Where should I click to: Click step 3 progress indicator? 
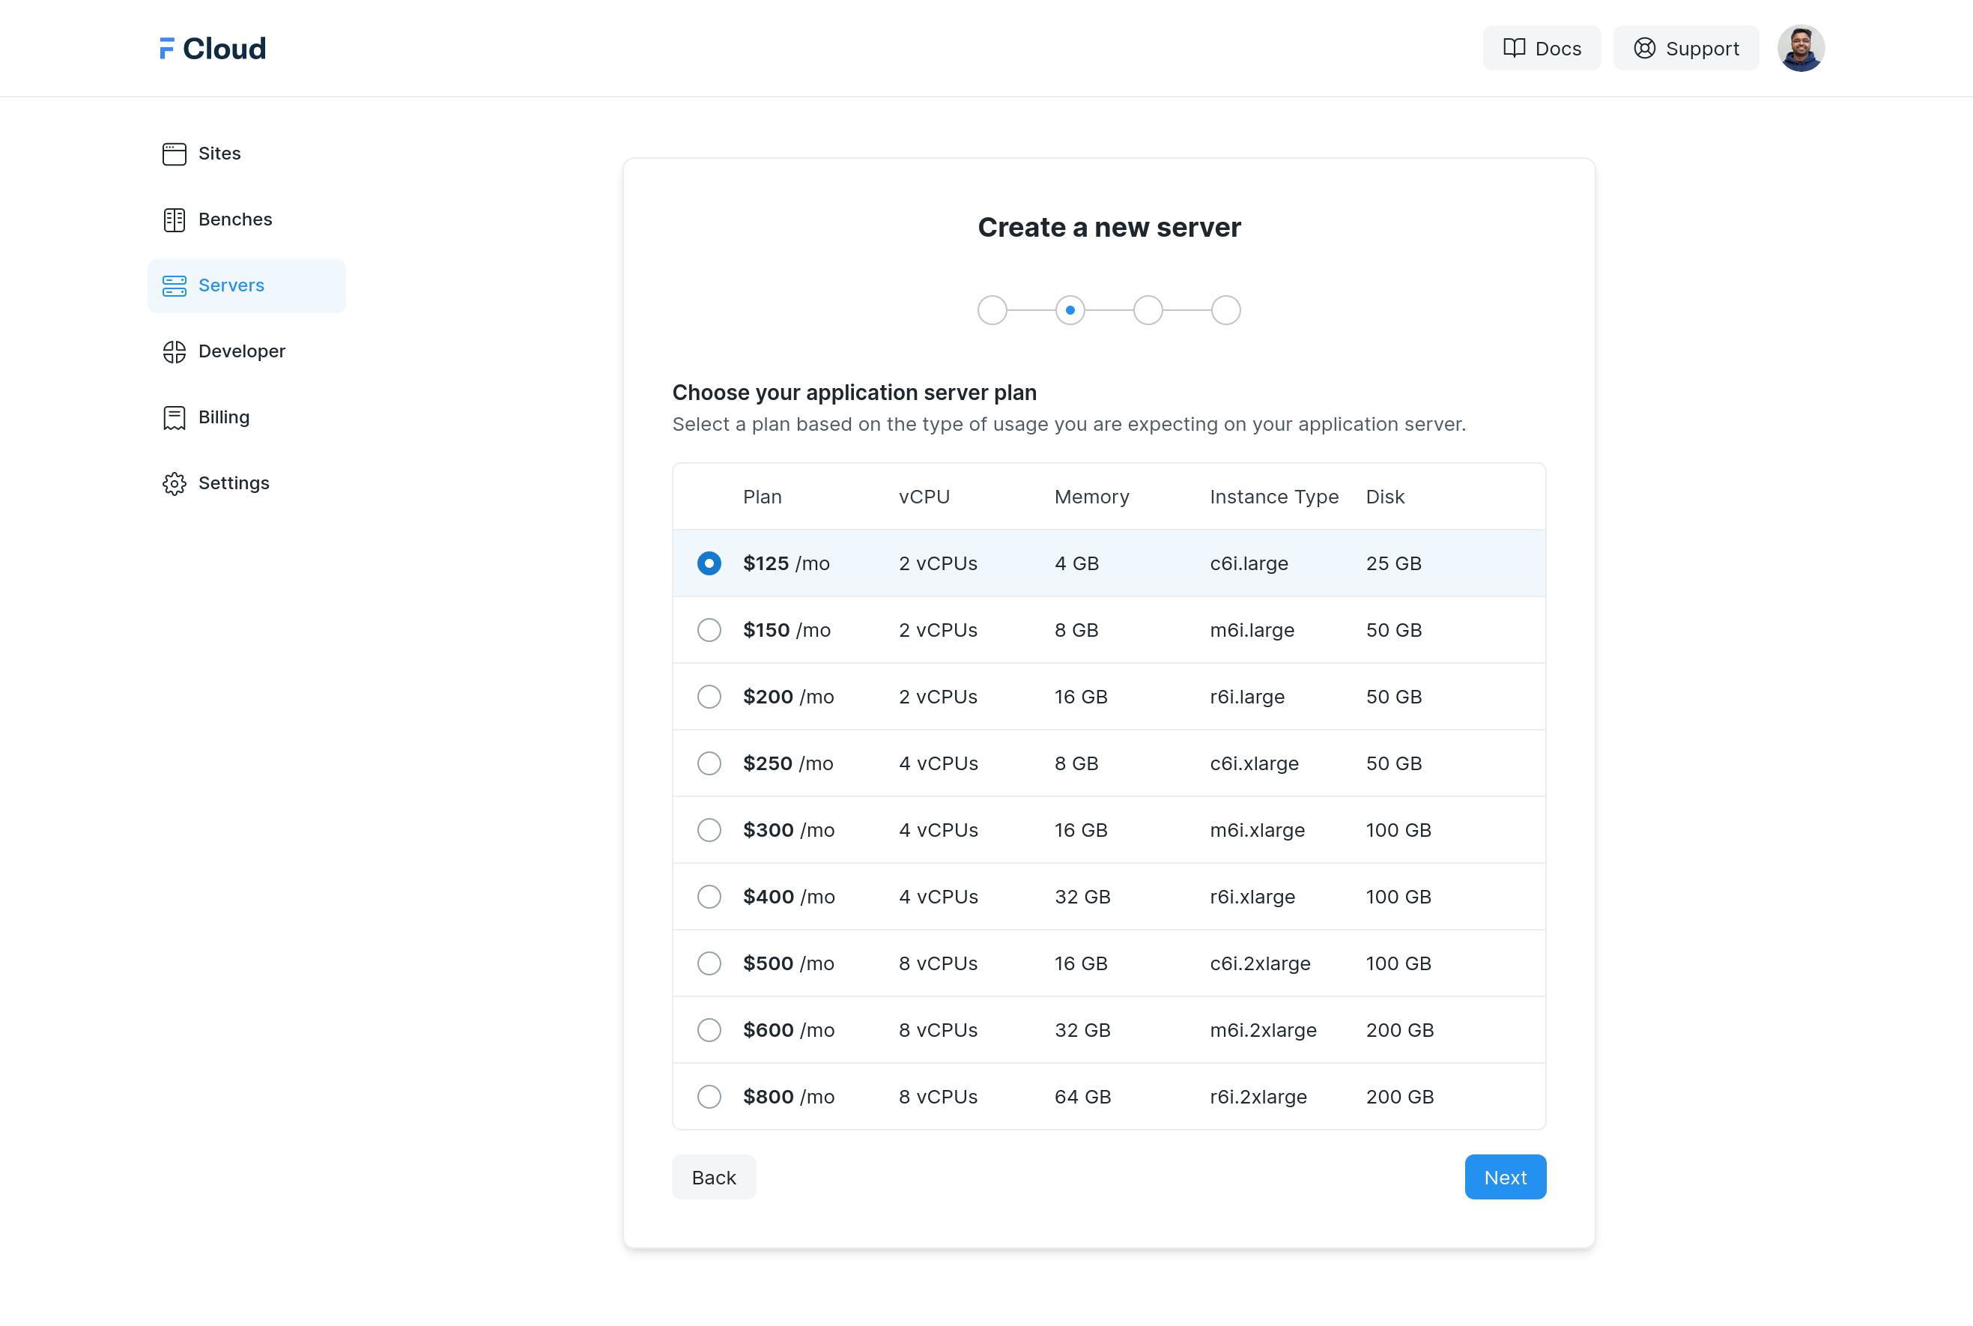[1148, 309]
